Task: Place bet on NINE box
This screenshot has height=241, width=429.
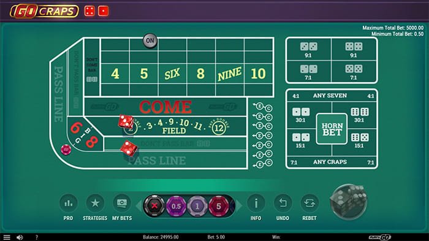Action: click(230, 74)
